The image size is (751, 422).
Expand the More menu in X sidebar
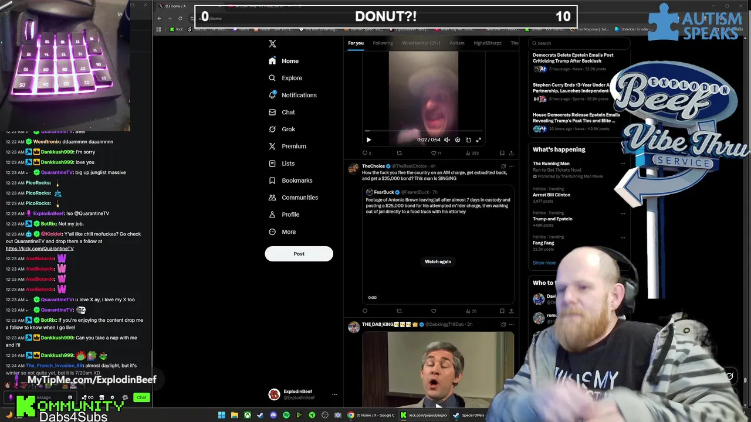(282, 232)
